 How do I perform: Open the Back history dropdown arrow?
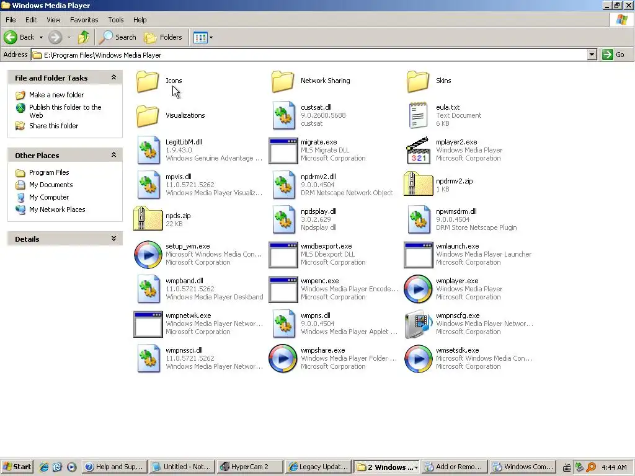click(41, 38)
